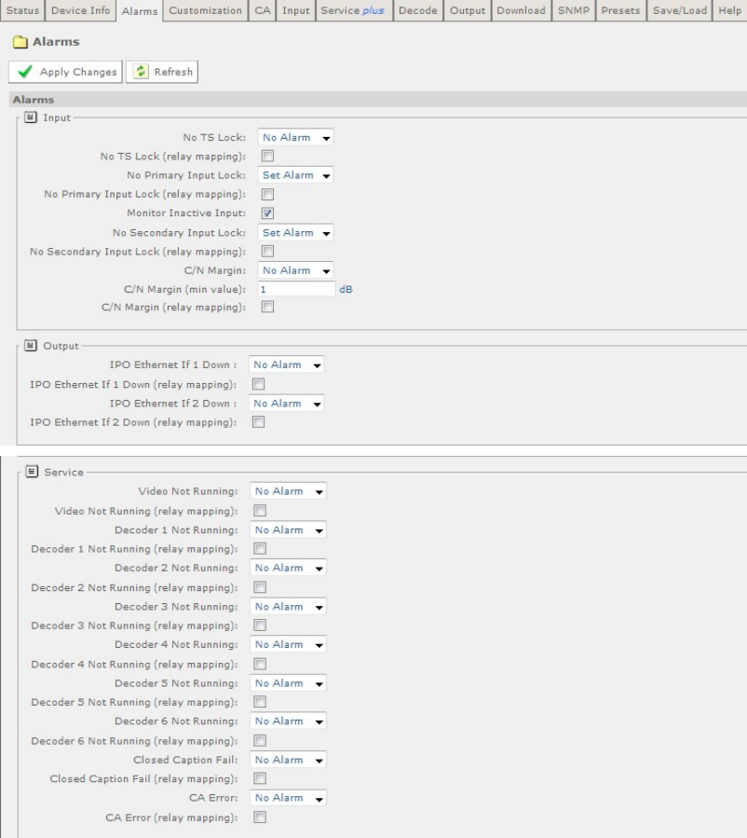Open the CA tab
The width and height of the screenshot is (747, 838).
pyautogui.click(x=262, y=10)
